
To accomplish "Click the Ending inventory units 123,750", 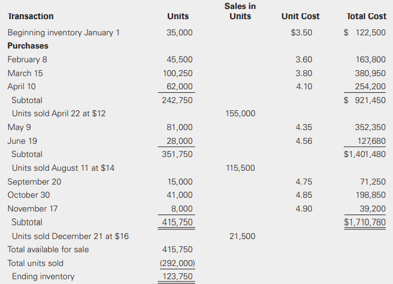I will (178, 276).
